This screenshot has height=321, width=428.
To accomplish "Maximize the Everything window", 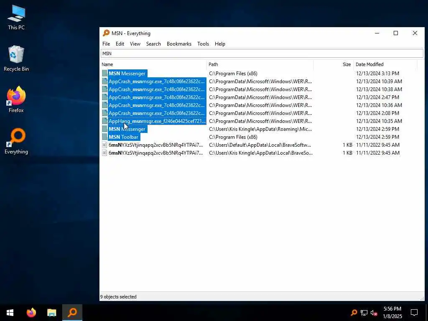I will pos(396,33).
